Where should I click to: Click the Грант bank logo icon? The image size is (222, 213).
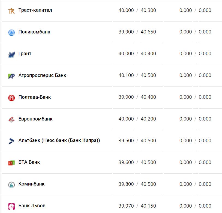(11, 54)
